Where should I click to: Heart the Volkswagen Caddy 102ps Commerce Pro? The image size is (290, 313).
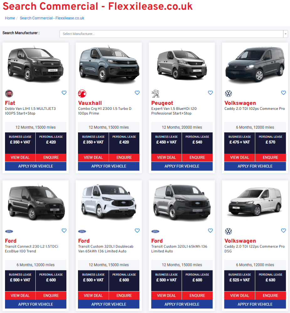tap(283, 93)
